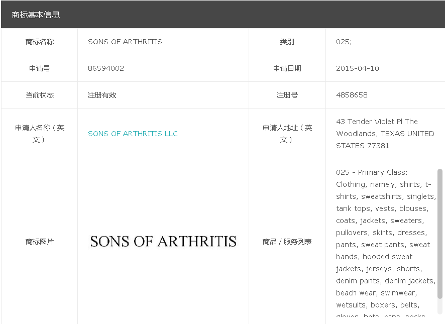Viewport: 445px width, 324px height.
Task: Click the application date 2015-04-10
Action: pyautogui.click(x=357, y=68)
